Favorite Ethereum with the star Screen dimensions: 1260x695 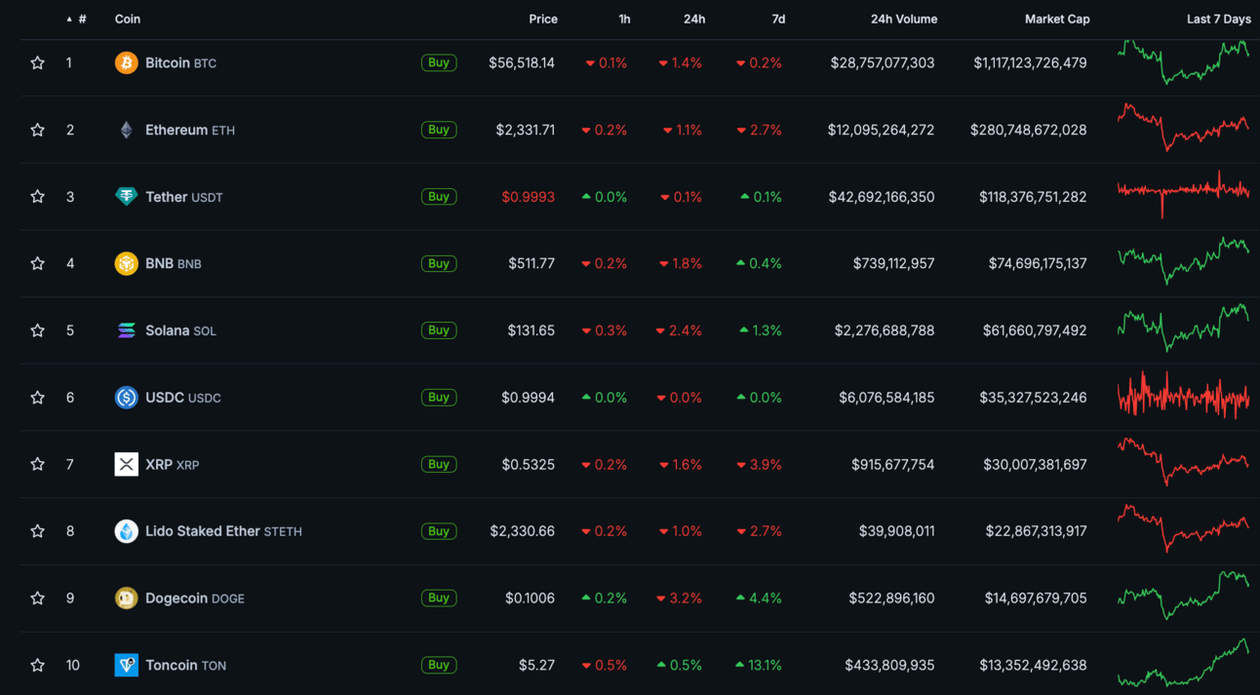point(37,130)
